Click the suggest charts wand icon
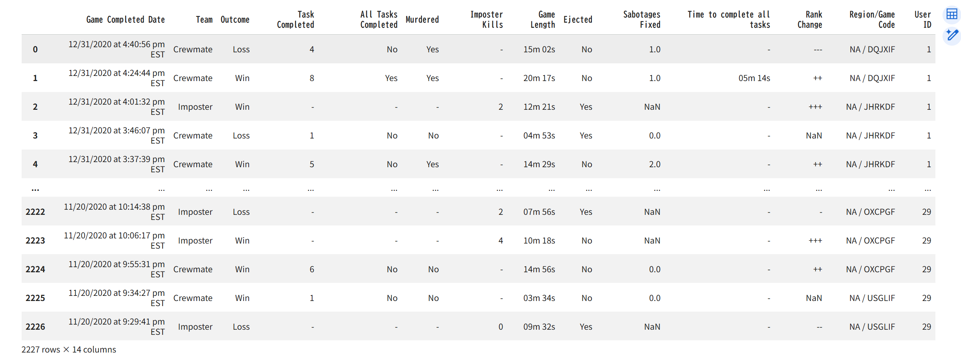 [x=952, y=36]
